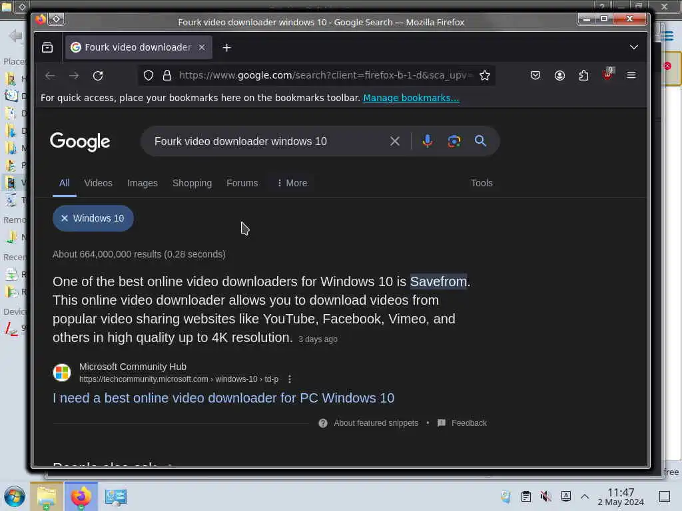Open file manager from taskbar
The image size is (682, 511).
click(47, 496)
